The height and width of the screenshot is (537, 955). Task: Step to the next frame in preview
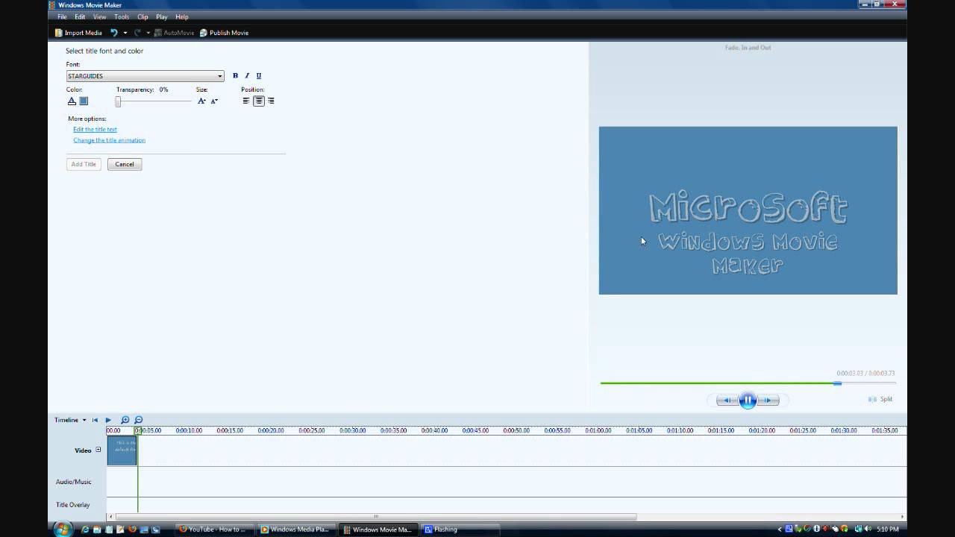768,401
